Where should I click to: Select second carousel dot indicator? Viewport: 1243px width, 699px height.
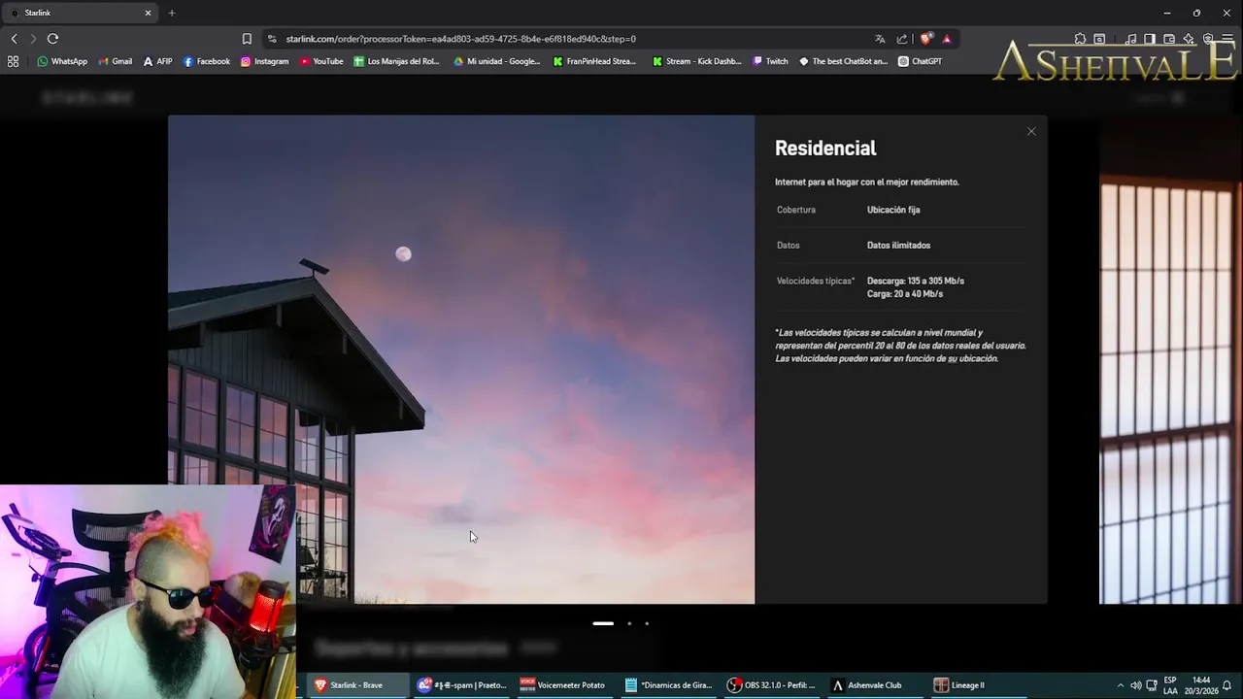click(629, 623)
